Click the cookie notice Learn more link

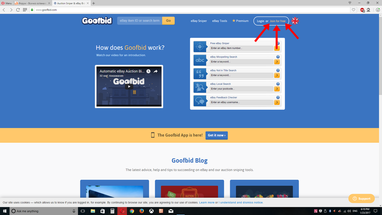(x=207, y=202)
